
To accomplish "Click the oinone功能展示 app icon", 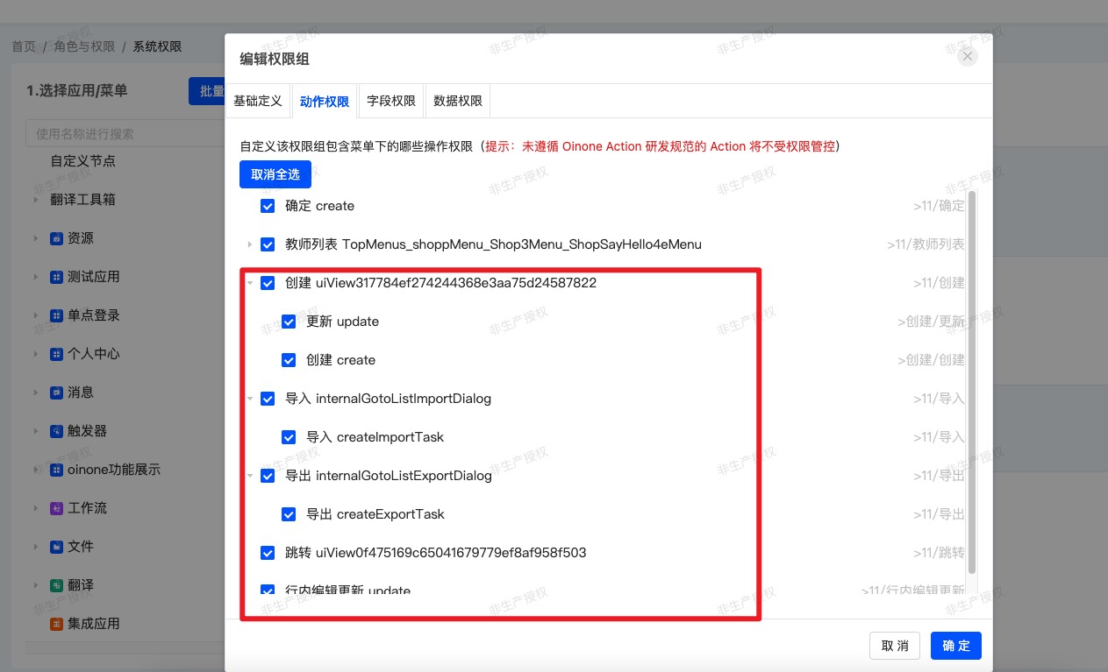I will 56,470.
